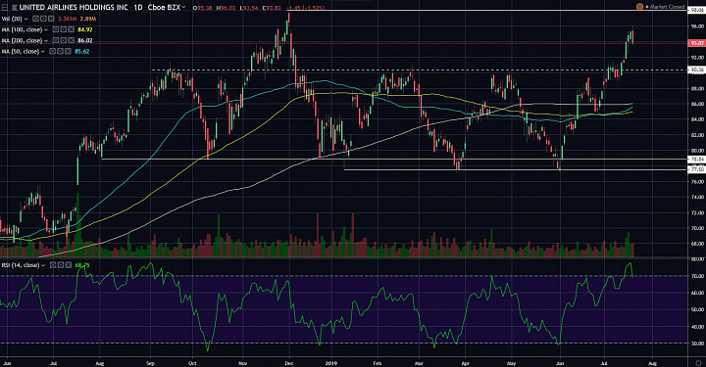Click the Market Closed status label
This screenshot has height=367, width=706.
(668, 7)
